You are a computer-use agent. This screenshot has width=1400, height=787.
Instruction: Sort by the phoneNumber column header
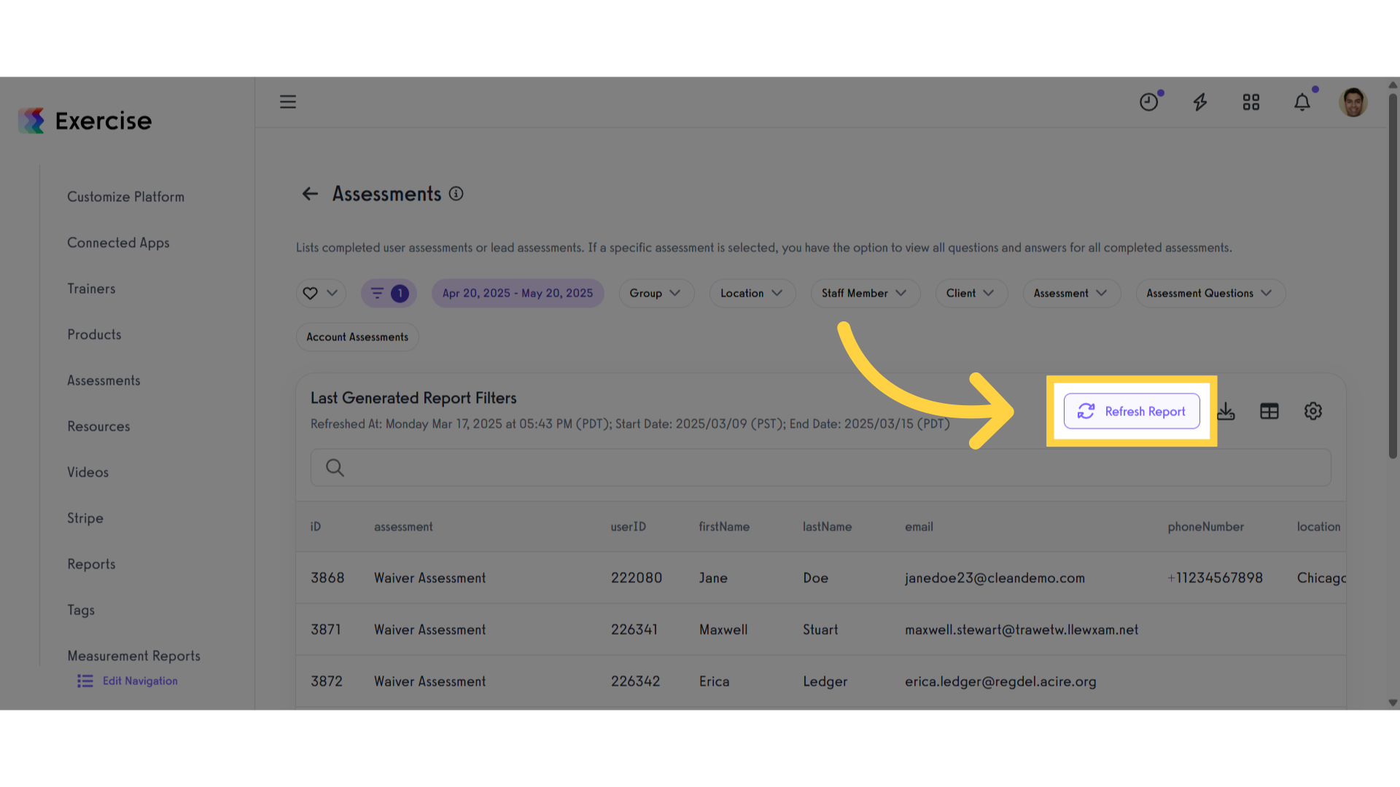tap(1206, 527)
